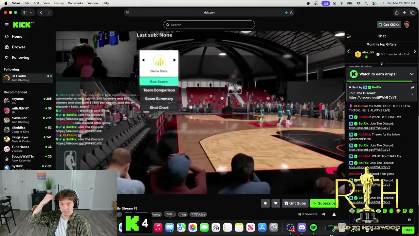
Task: Click the kick.com address bar
Action: pos(209,12)
